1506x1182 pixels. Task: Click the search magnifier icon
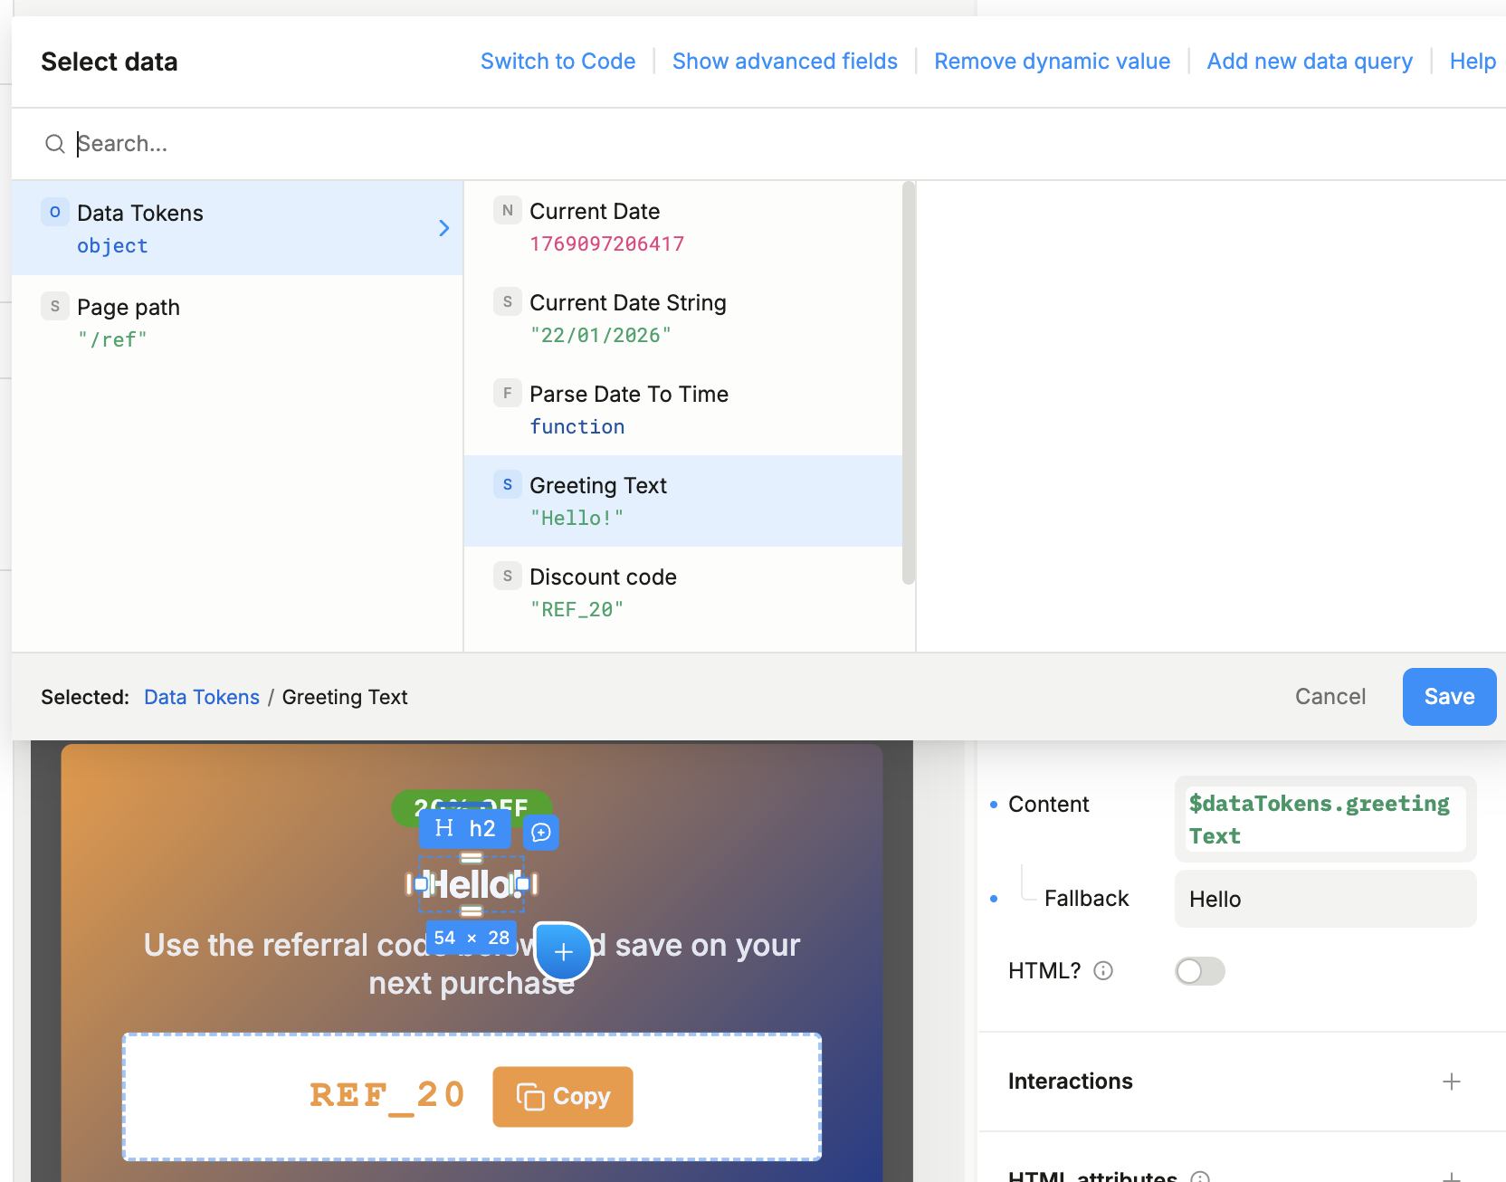click(54, 144)
